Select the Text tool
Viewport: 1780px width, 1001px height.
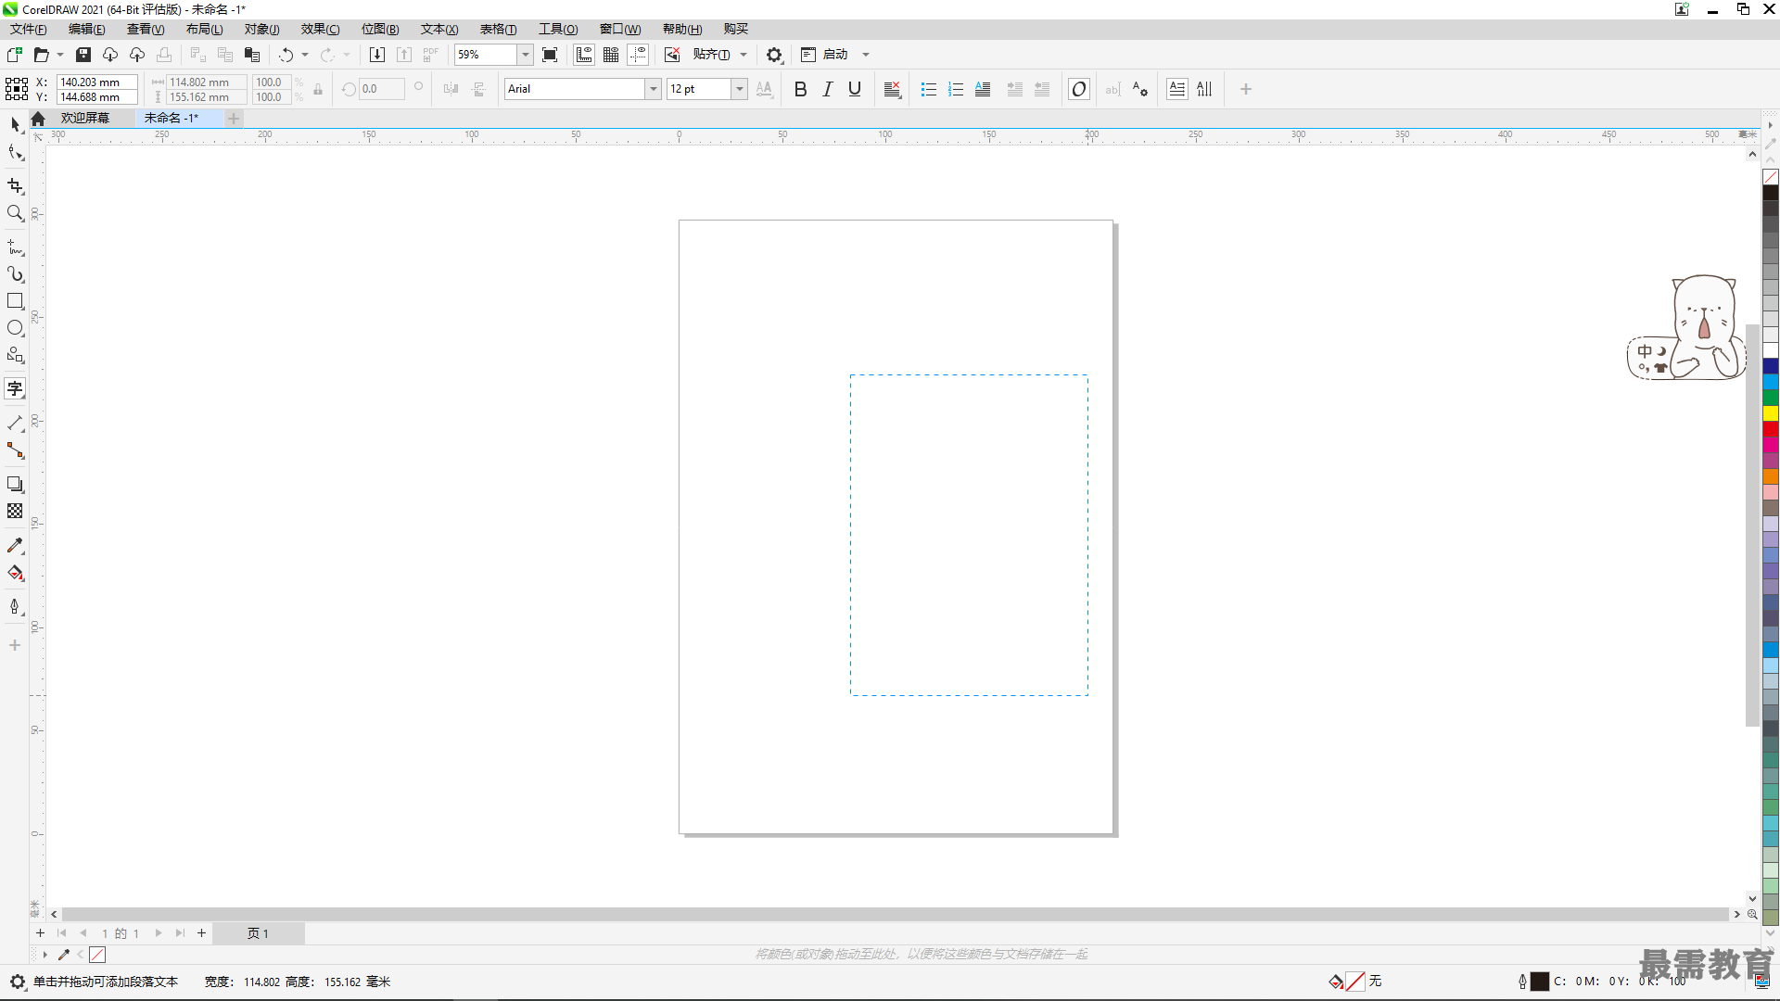point(15,388)
